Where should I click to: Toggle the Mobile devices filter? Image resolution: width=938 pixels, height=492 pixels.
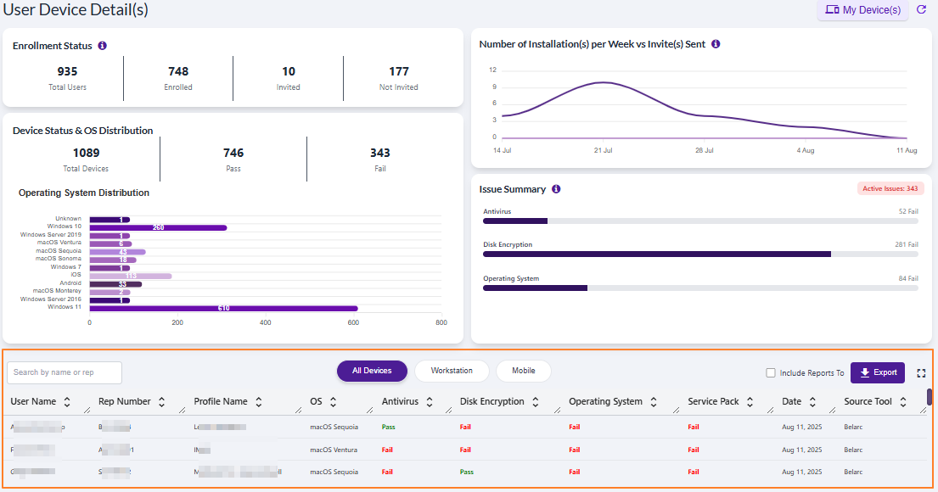tap(523, 371)
